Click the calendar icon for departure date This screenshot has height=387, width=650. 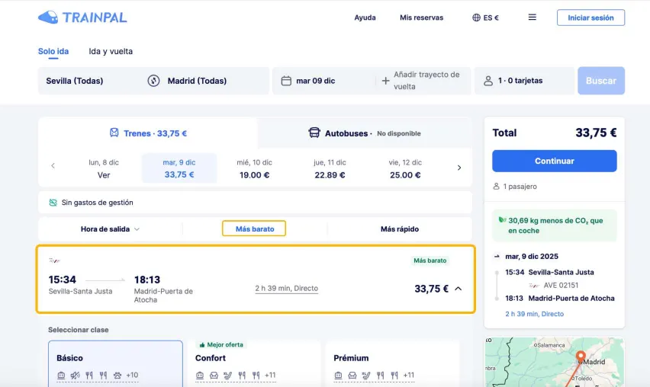(286, 81)
